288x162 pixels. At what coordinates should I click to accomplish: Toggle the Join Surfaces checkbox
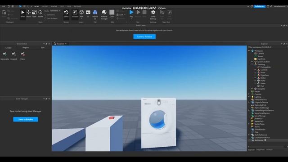[45, 18]
